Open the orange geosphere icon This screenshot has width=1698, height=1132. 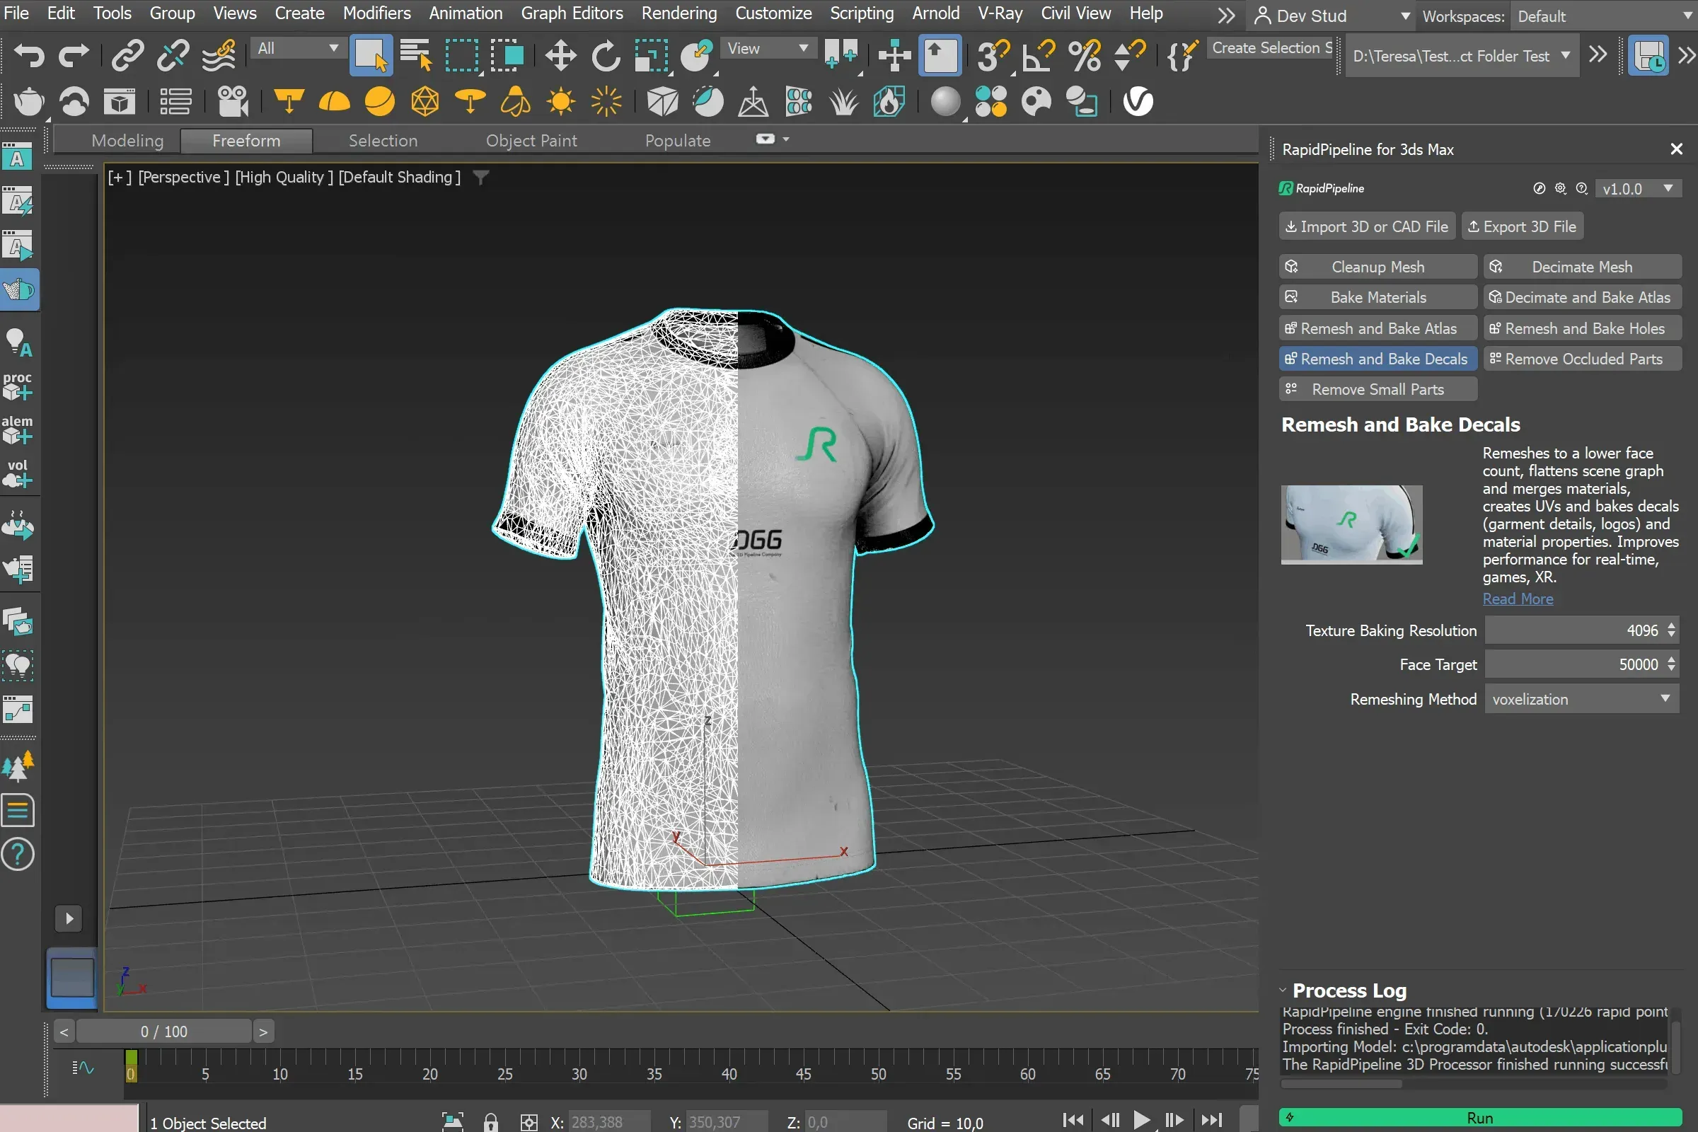(425, 102)
